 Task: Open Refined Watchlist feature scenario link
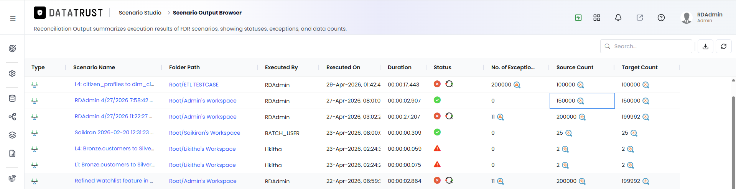[114, 181]
